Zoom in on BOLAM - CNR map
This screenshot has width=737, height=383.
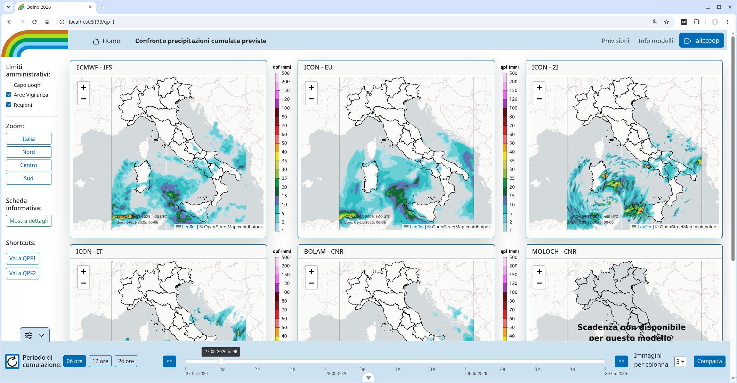point(311,271)
